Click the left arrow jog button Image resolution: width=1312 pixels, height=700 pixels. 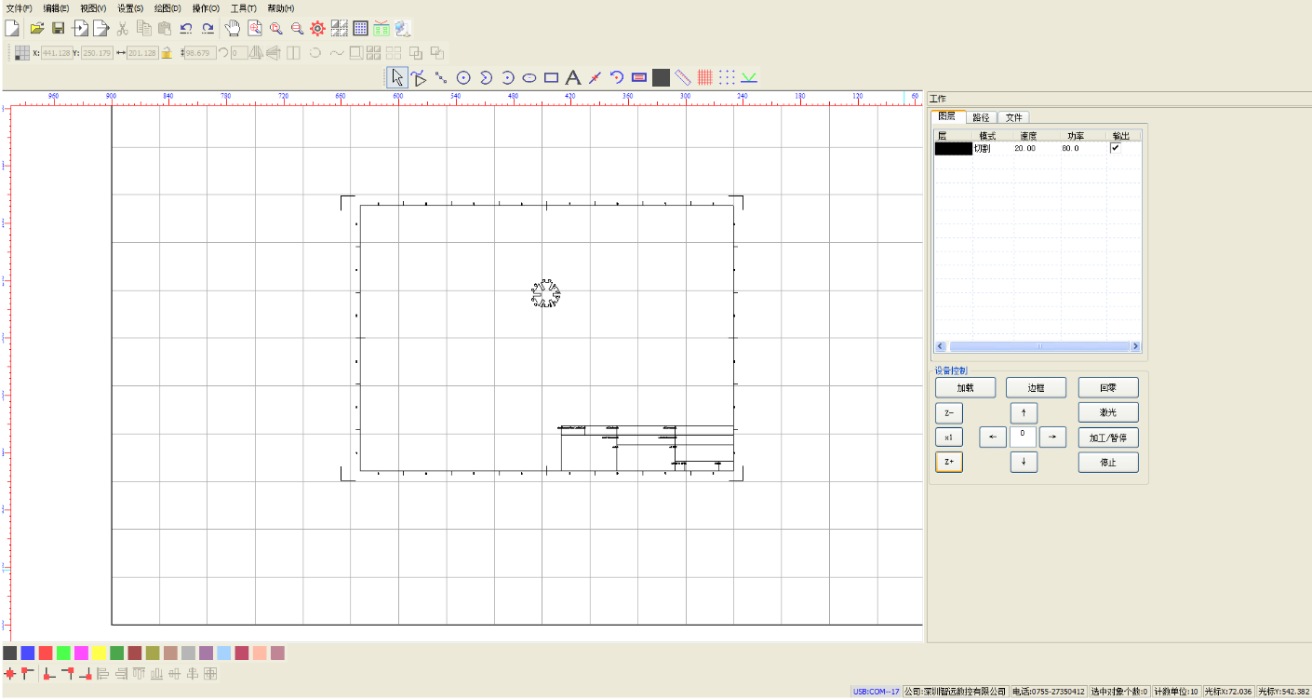[x=993, y=437]
